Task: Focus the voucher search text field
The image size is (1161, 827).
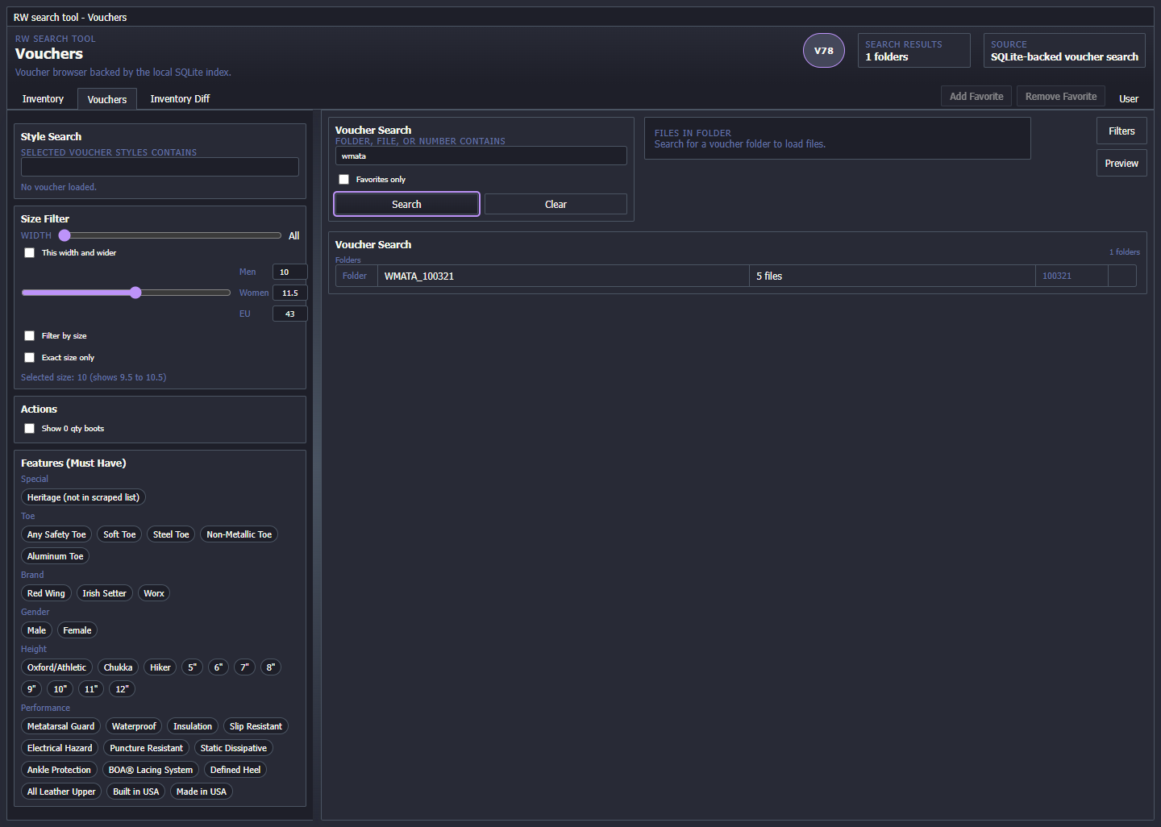Action: tap(481, 156)
